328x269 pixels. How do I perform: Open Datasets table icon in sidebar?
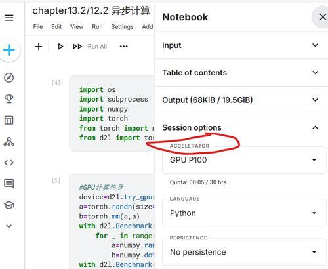point(9,120)
